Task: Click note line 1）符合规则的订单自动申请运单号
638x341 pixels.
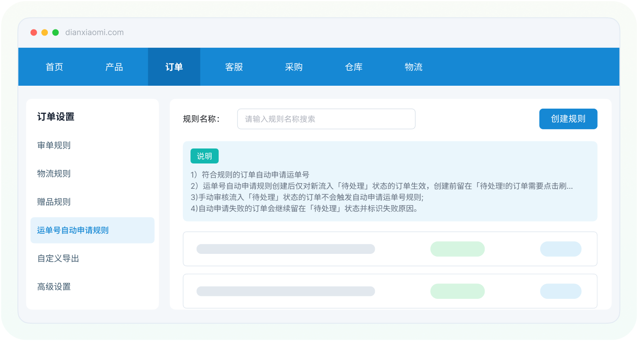Action: coord(250,175)
